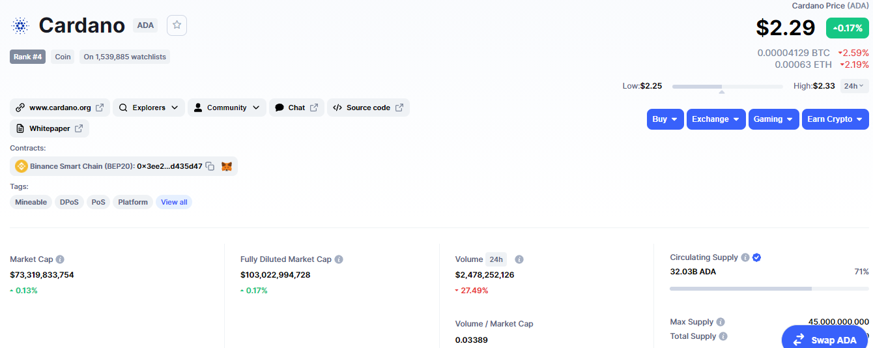Expand the Community dropdown

click(x=227, y=108)
